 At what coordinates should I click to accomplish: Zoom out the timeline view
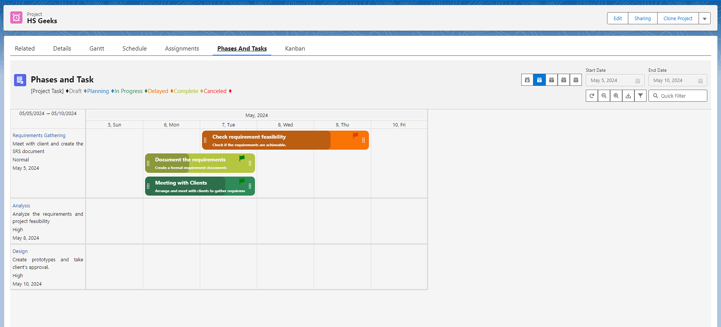coord(604,96)
